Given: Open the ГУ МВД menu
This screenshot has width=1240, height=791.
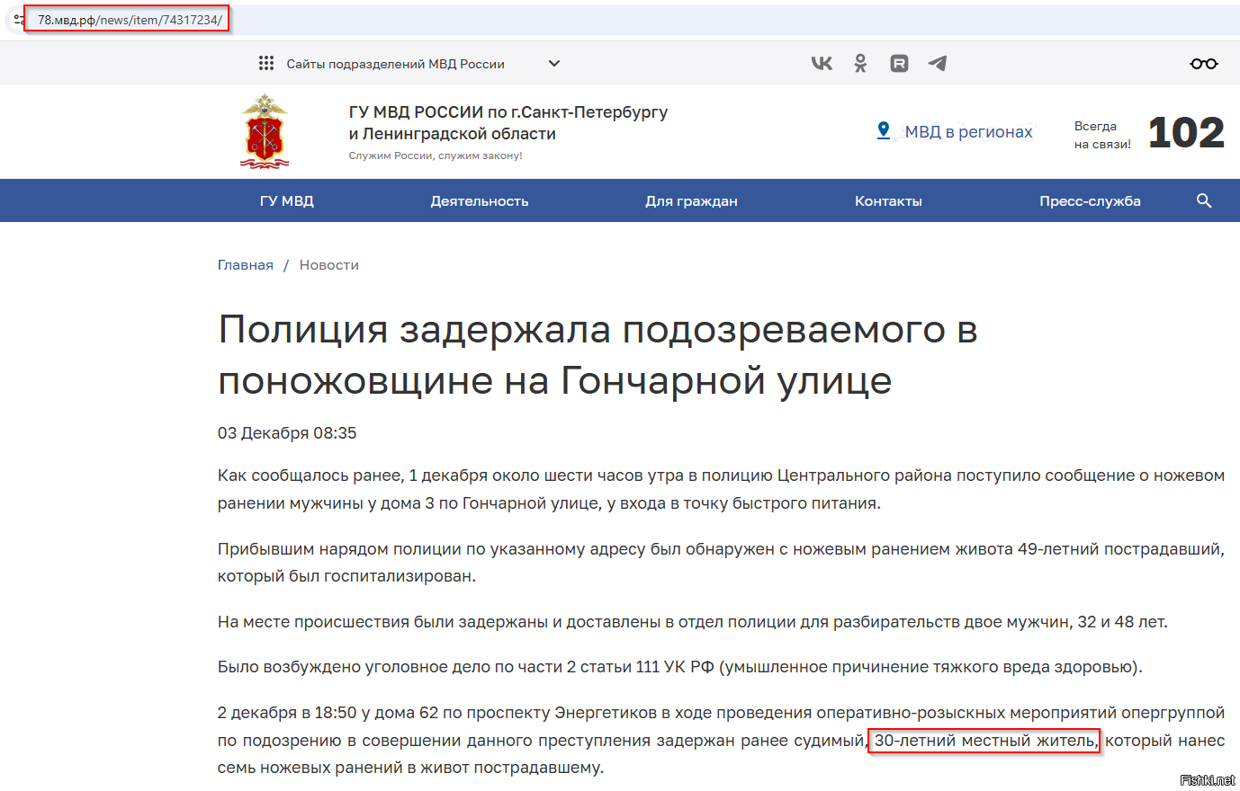Looking at the screenshot, I should pos(286,200).
